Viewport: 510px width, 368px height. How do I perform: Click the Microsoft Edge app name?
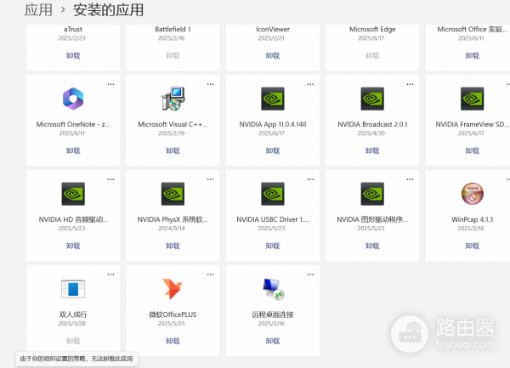(372, 29)
